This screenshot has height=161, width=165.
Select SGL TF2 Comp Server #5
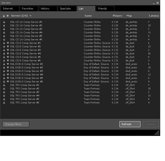(80, 99)
